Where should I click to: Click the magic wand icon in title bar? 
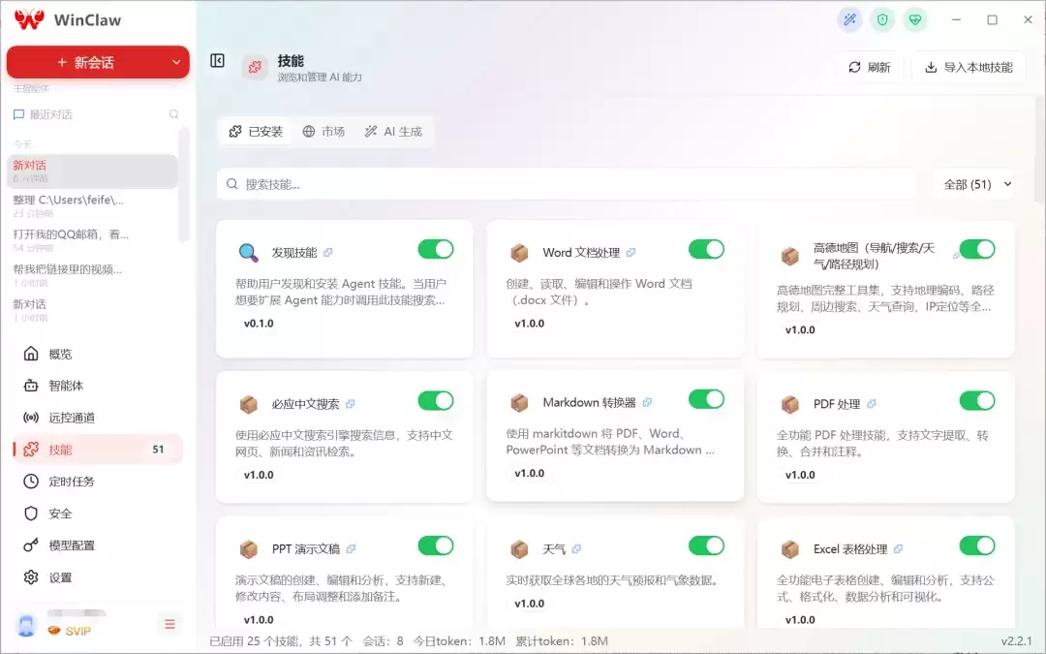click(850, 20)
